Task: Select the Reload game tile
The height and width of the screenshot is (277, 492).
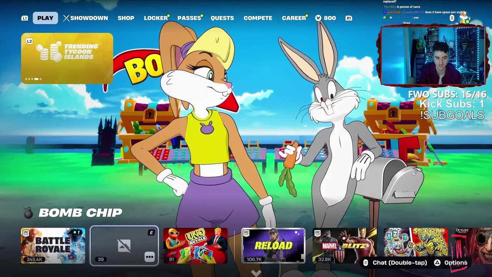Action: [273, 246]
